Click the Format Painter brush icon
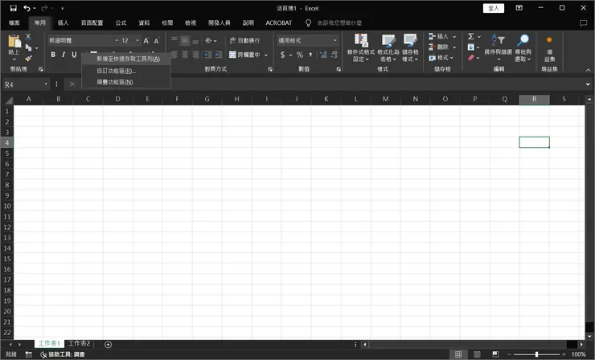 (28, 58)
